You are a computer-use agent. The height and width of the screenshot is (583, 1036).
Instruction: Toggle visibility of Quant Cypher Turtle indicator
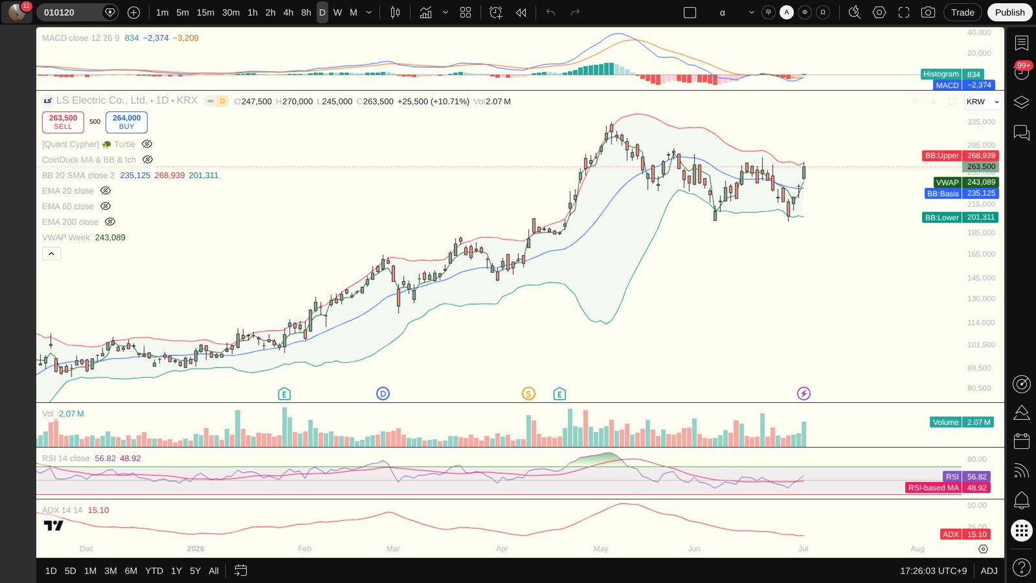click(x=147, y=144)
